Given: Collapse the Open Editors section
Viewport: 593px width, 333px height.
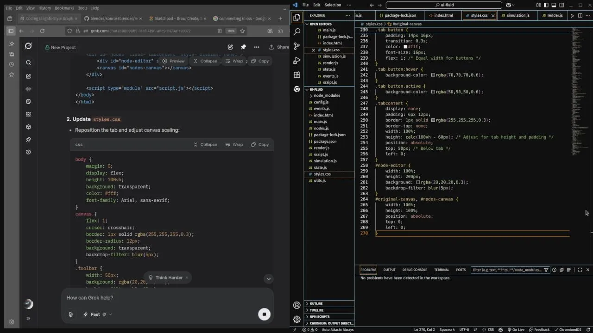Looking at the screenshot, I should pyautogui.click(x=329, y=24).
